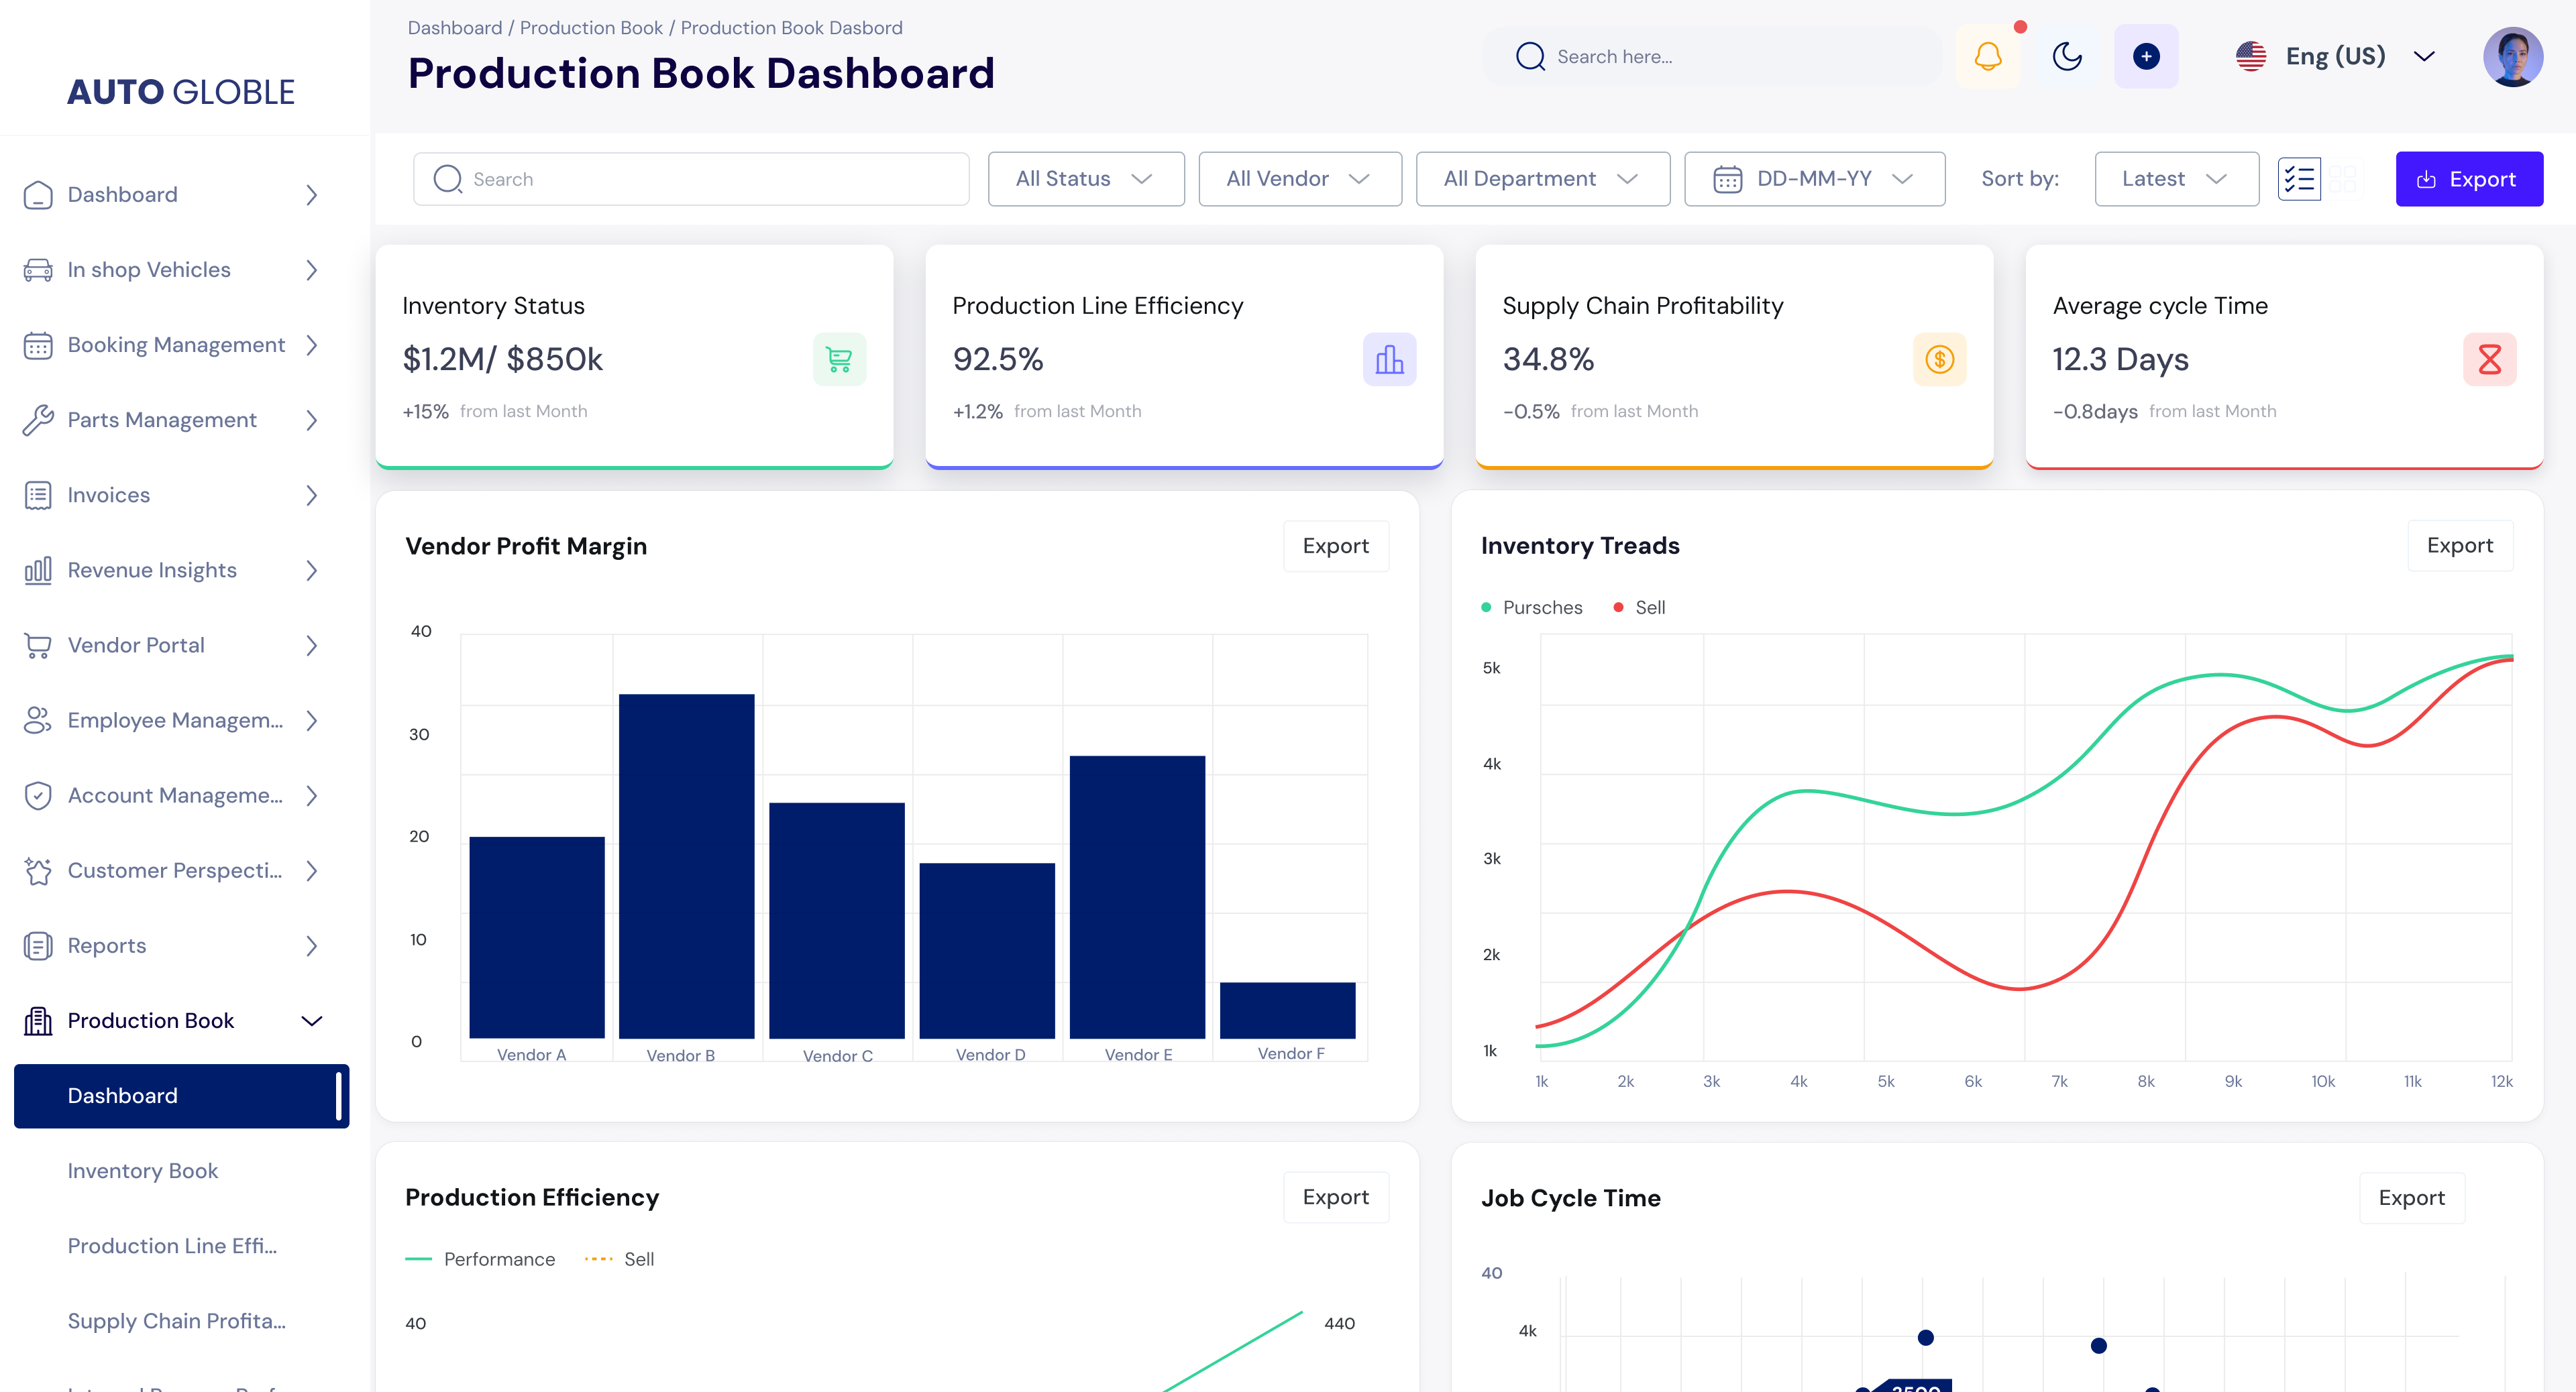The image size is (2576, 1392).
Task: Click the Vendor B bar
Action: [x=686, y=866]
